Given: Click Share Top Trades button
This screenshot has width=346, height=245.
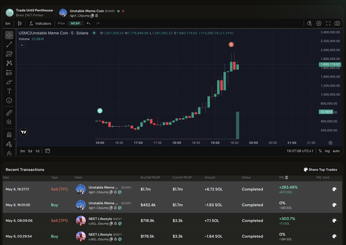Looking at the screenshot, I should point(320,170).
